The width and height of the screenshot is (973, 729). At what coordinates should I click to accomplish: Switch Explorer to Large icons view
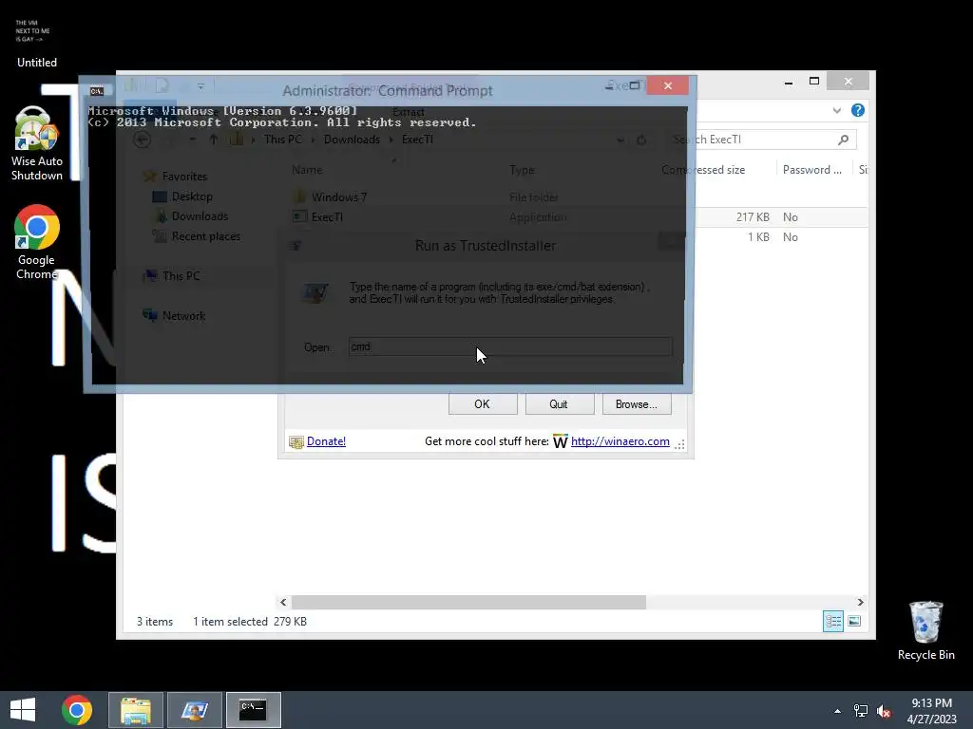[x=854, y=621]
